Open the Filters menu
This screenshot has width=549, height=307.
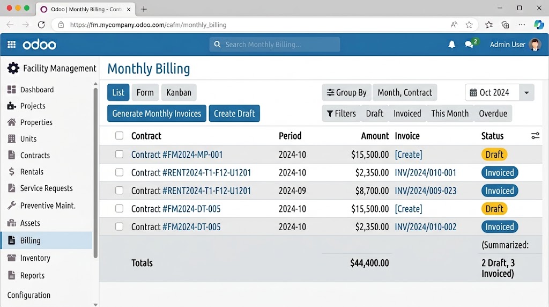341,114
